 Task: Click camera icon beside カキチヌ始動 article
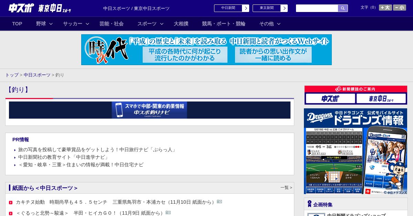coord(219,202)
